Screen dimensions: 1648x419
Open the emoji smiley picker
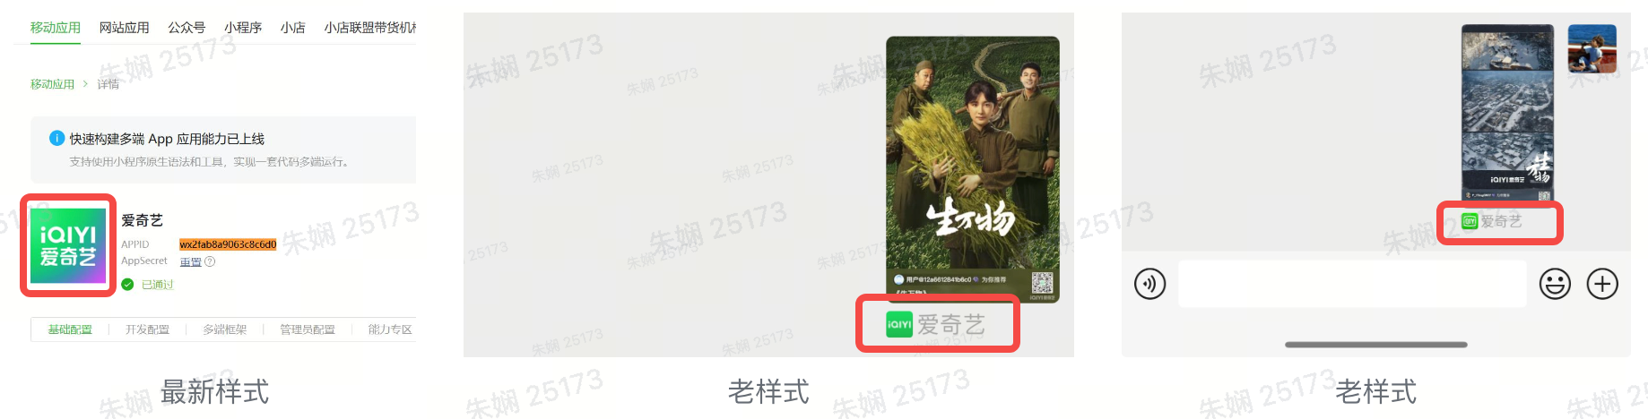pos(1555,284)
